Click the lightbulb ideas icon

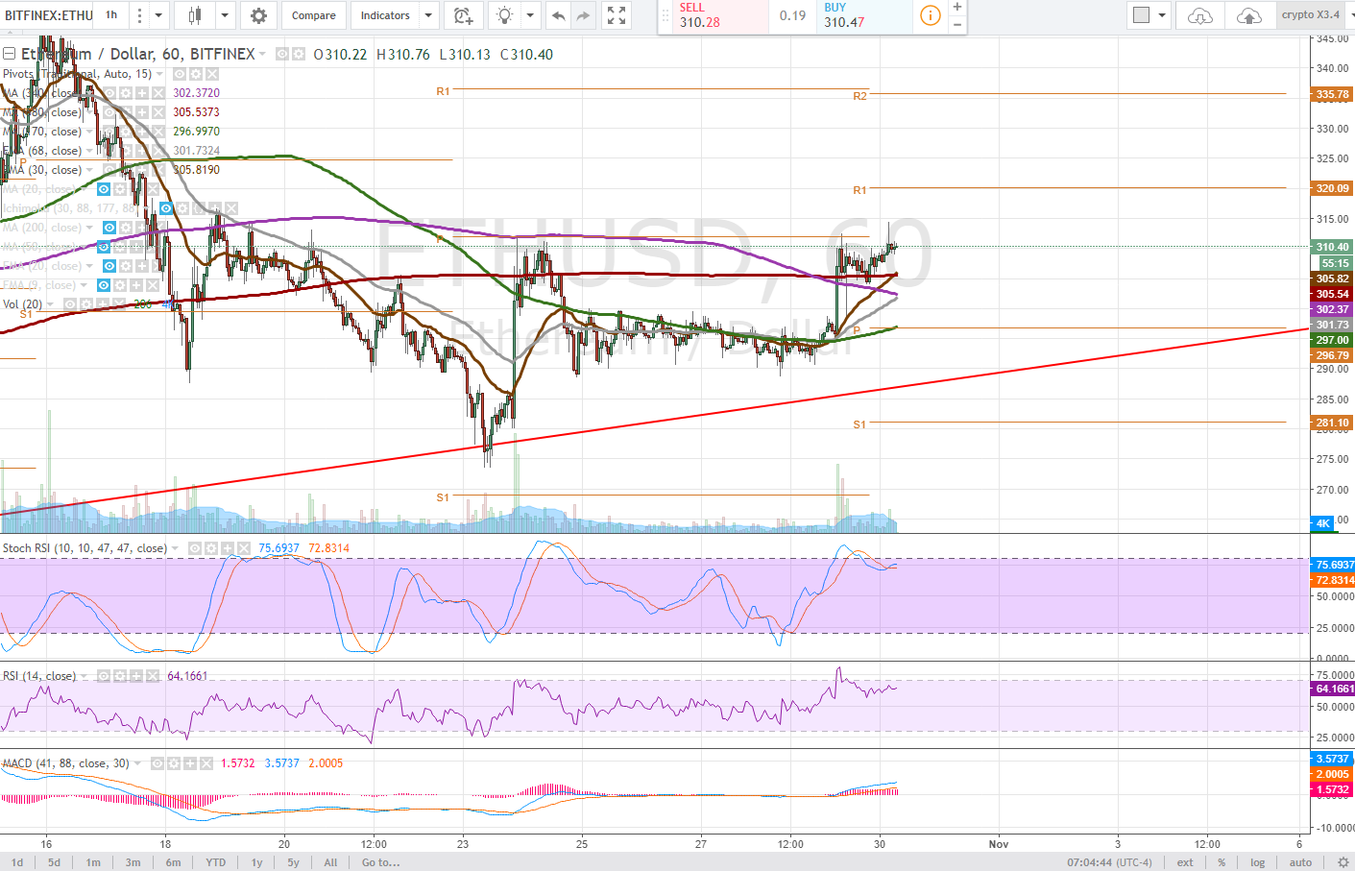(x=504, y=15)
